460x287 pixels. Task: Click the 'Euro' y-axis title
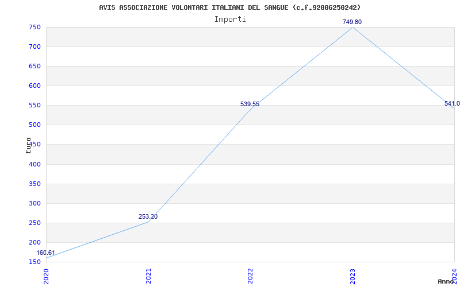click(28, 145)
